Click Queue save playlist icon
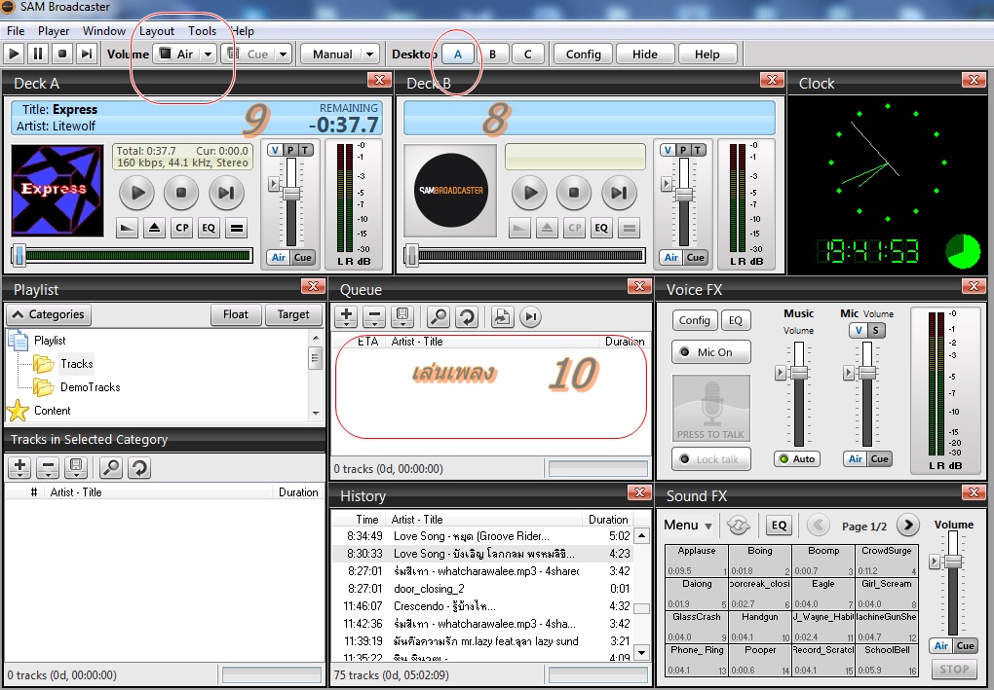 click(402, 316)
